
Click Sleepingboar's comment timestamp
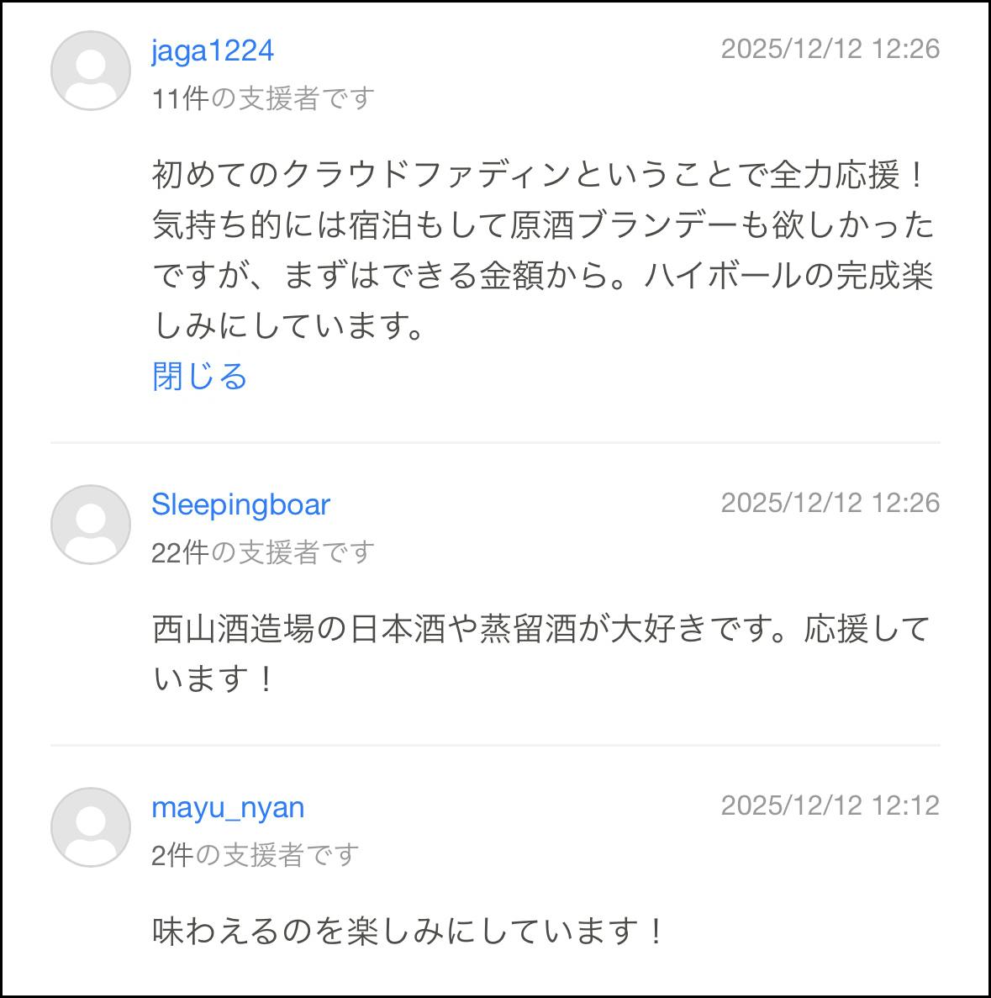click(830, 503)
